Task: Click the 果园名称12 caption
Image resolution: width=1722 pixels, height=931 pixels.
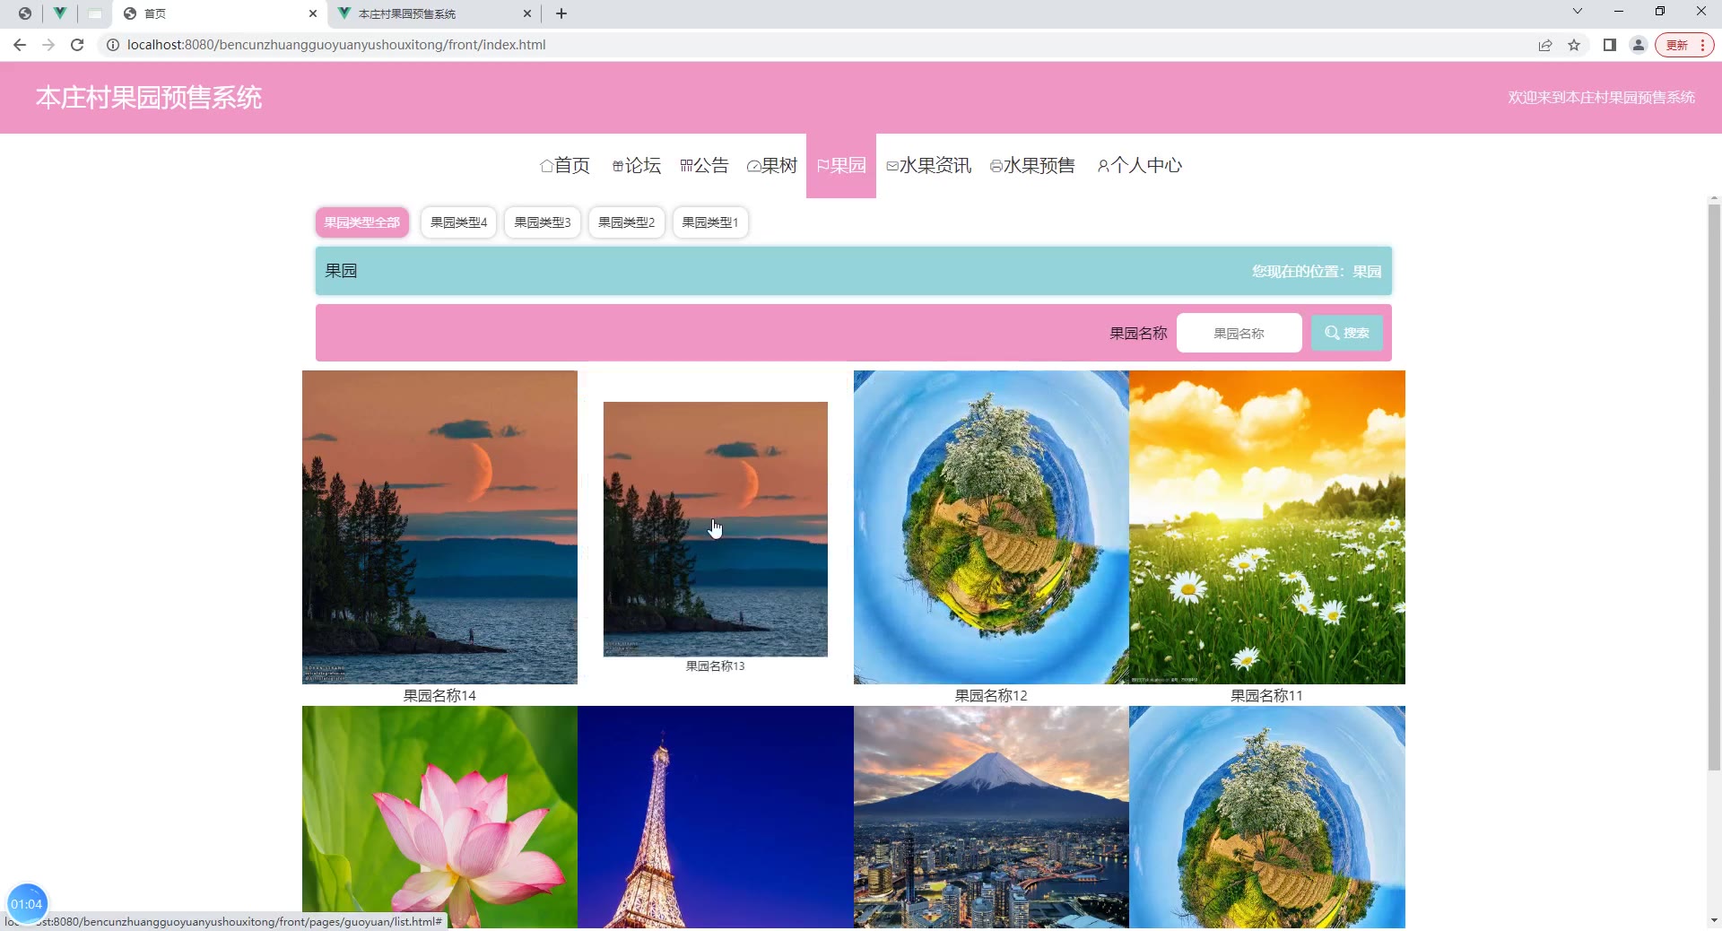Action: [991, 695]
